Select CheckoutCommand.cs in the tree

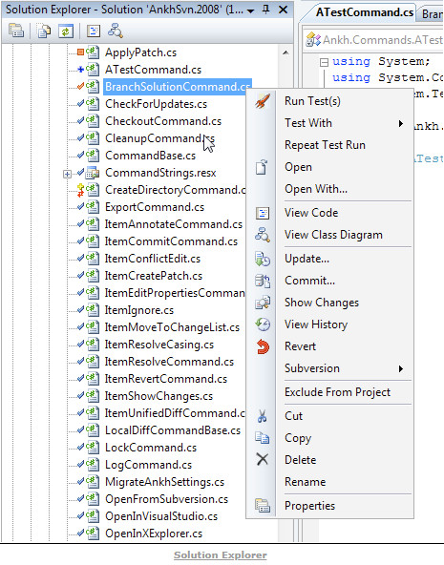click(x=163, y=121)
